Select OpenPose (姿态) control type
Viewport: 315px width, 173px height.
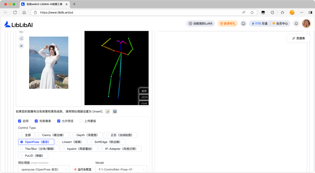pos(36,142)
